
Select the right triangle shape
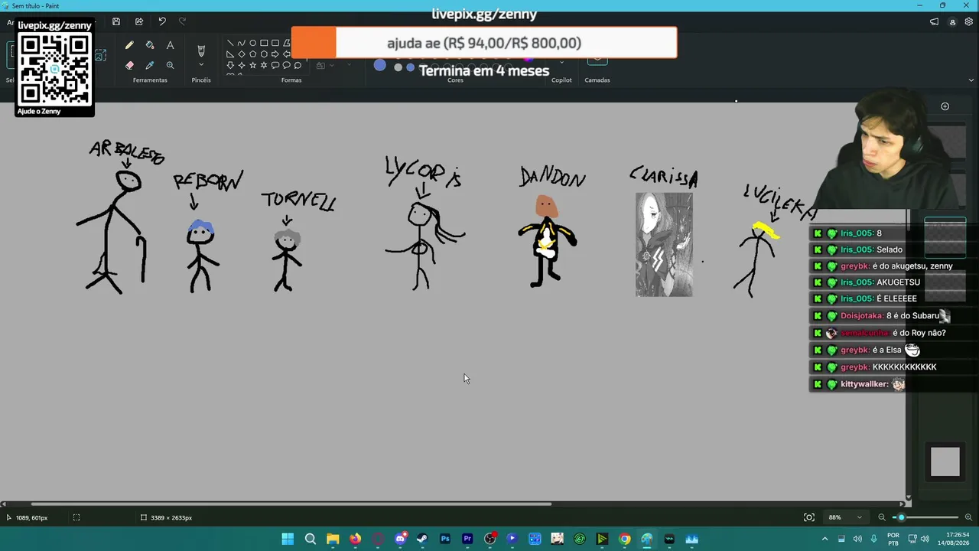click(230, 54)
